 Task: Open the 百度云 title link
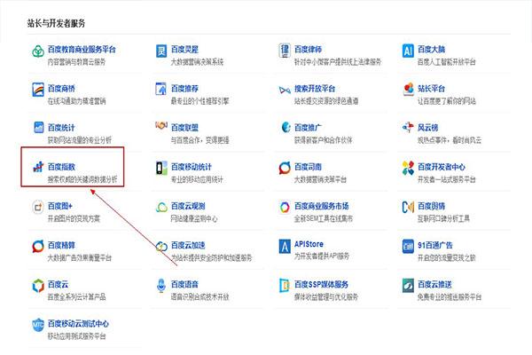(x=58, y=284)
